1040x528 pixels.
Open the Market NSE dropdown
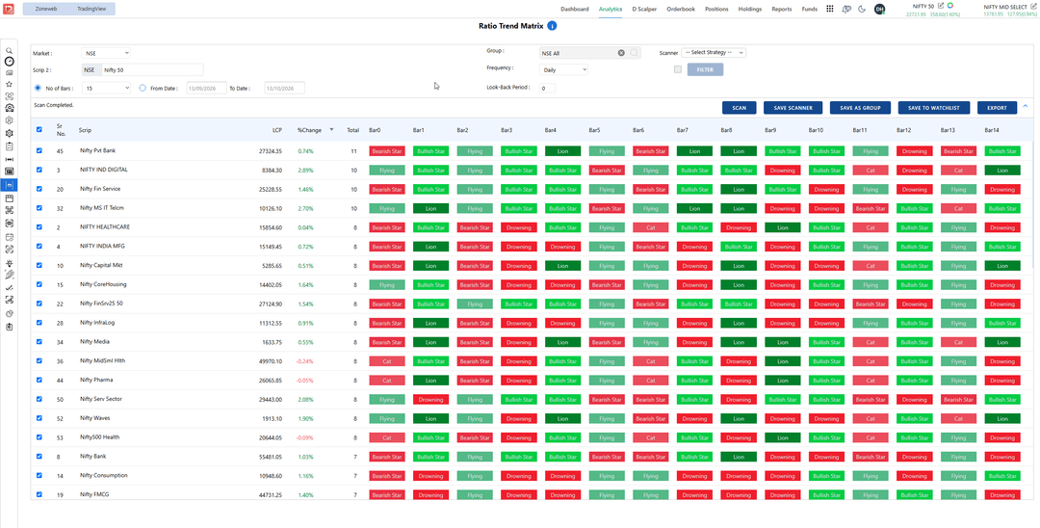[106, 53]
